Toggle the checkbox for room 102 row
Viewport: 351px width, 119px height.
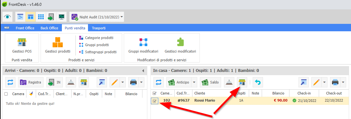154,101
